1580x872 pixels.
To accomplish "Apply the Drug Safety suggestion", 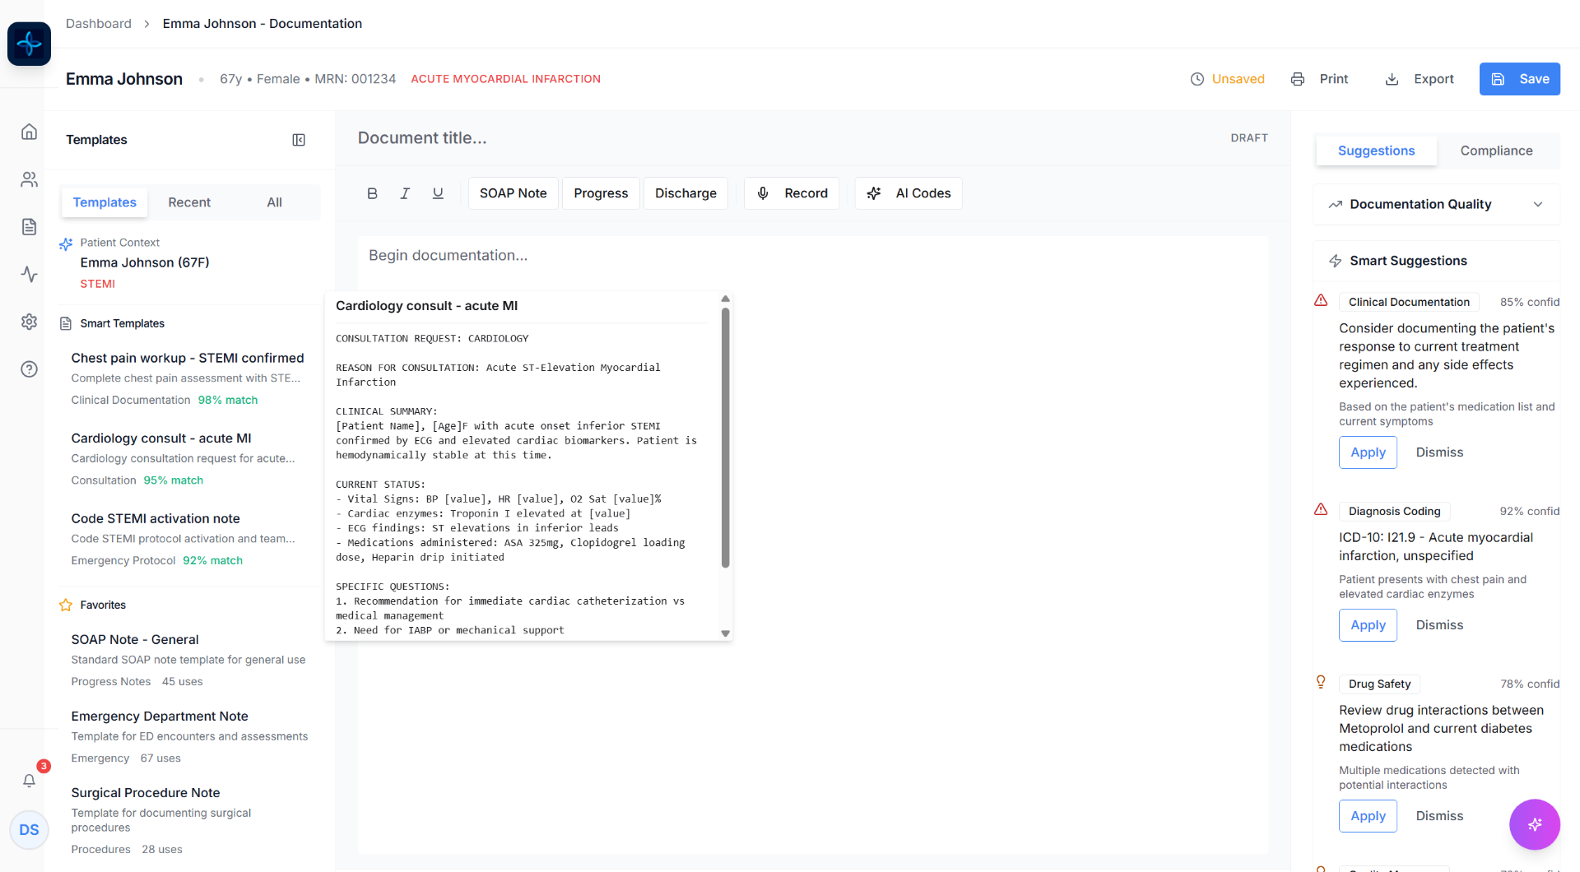I will 1368,816.
